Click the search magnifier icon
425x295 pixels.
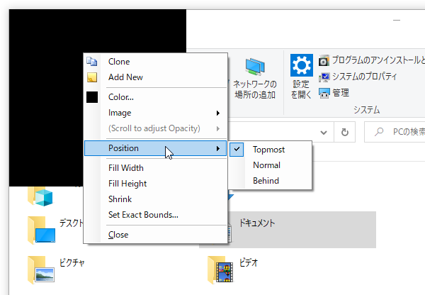point(379,132)
